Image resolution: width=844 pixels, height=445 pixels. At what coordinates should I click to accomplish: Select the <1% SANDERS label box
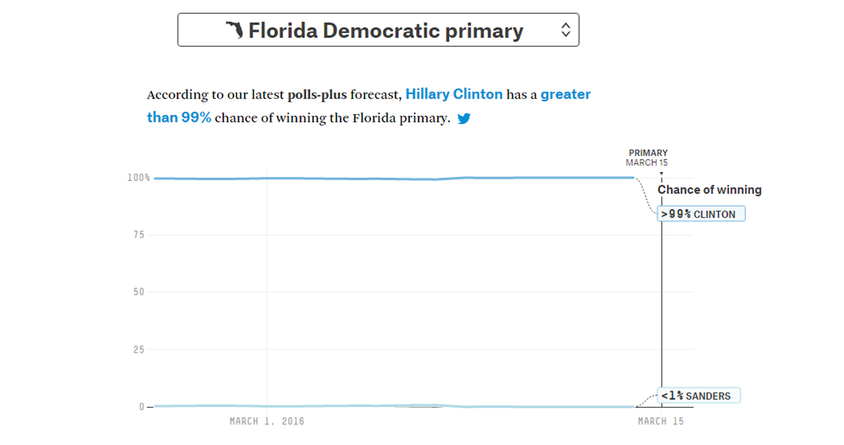698,395
